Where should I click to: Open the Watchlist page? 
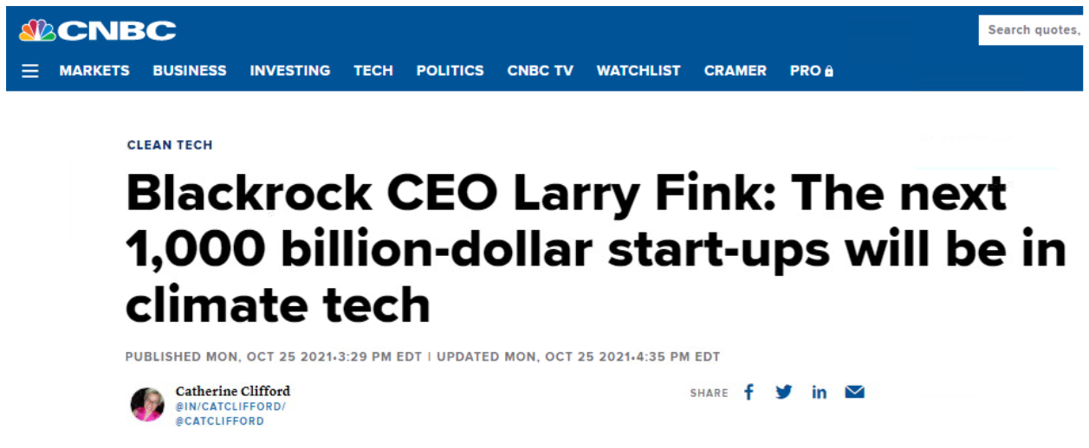pos(638,71)
